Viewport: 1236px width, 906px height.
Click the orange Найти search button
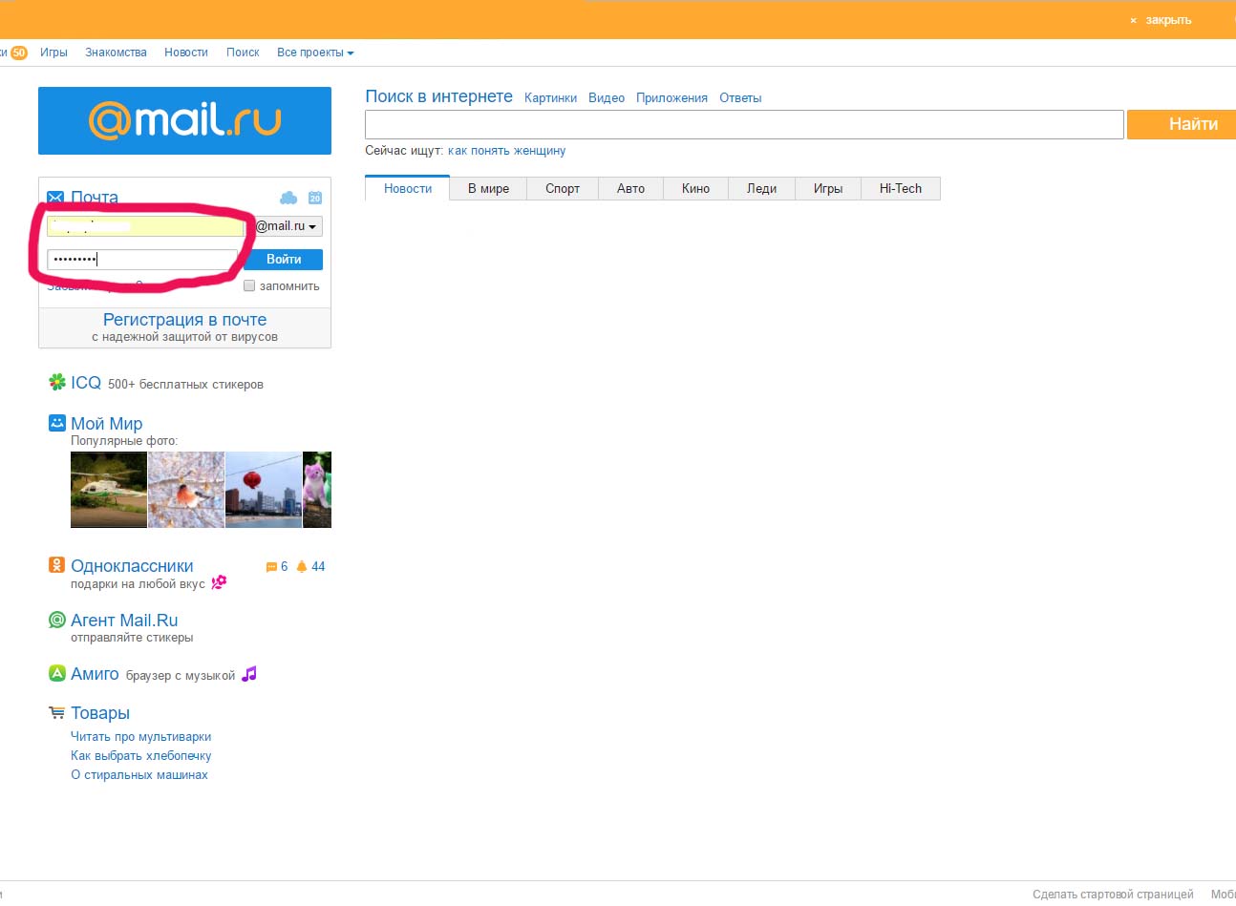pos(1183,124)
